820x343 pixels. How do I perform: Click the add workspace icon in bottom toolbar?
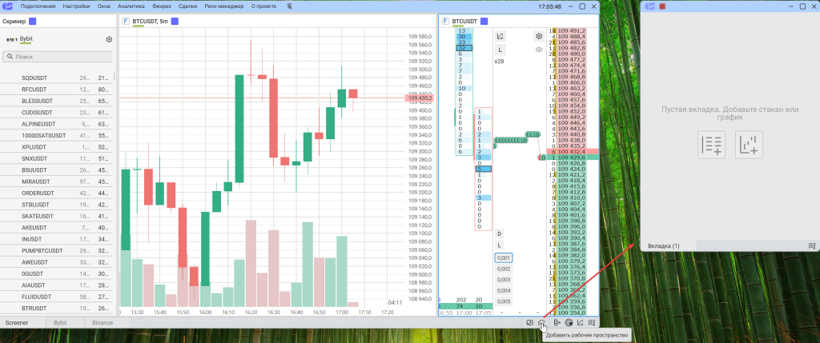542,322
